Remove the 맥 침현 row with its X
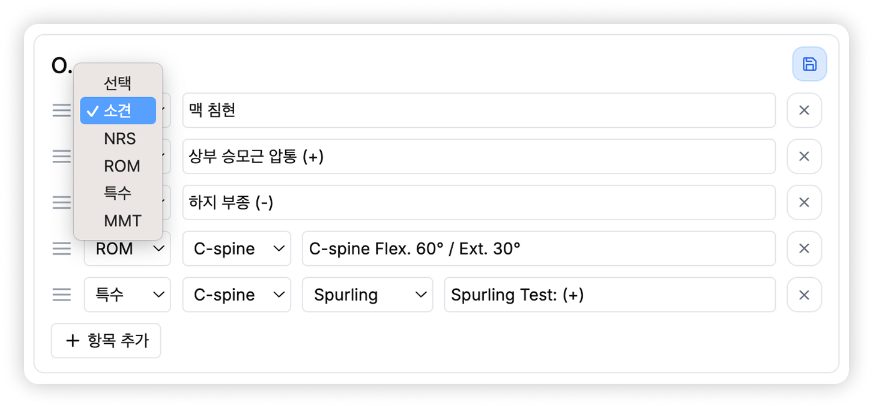This screenshot has height=408, width=873. 805,110
